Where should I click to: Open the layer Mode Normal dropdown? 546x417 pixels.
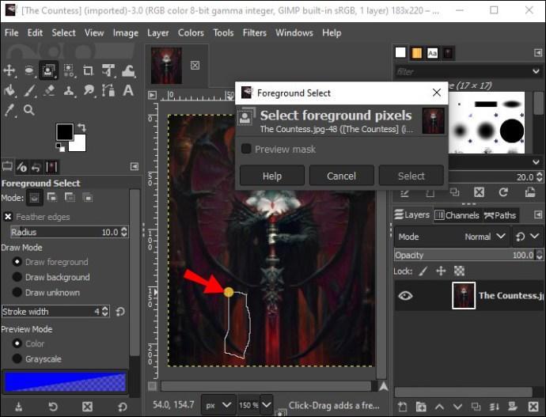[452, 237]
